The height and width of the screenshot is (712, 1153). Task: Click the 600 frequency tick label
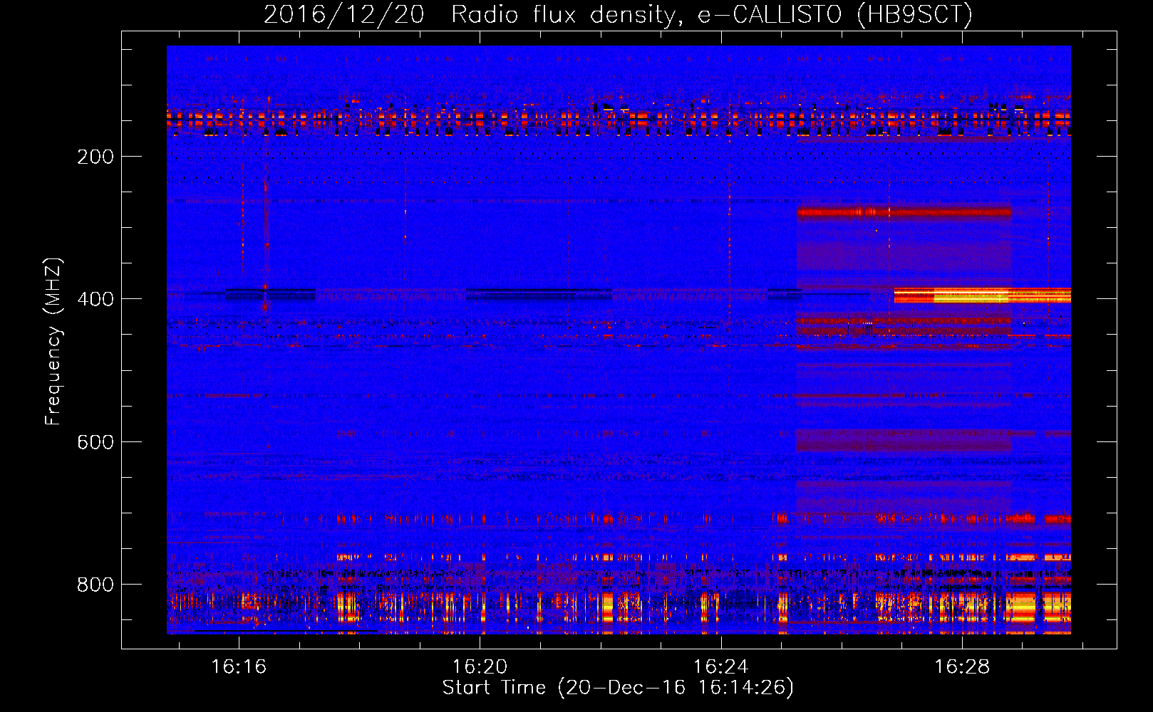click(x=95, y=442)
